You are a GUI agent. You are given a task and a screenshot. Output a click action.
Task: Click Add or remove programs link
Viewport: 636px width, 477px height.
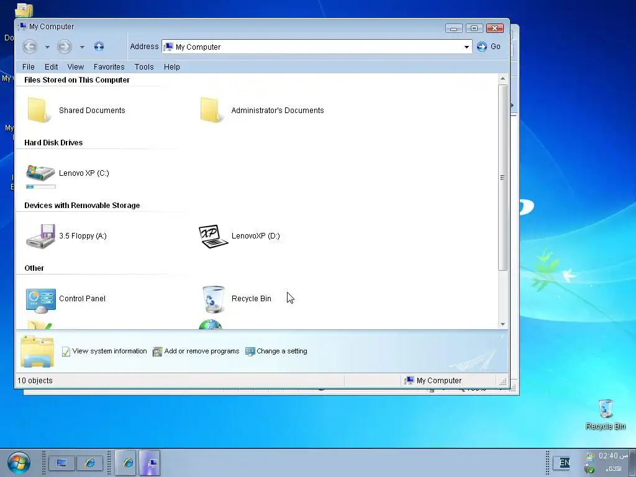tap(202, 352)
